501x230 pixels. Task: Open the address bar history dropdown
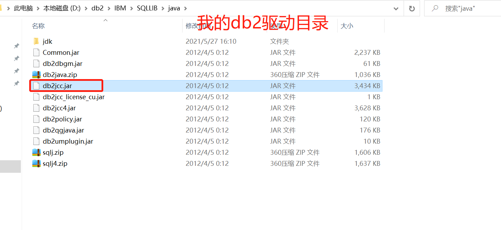(396, 8)
